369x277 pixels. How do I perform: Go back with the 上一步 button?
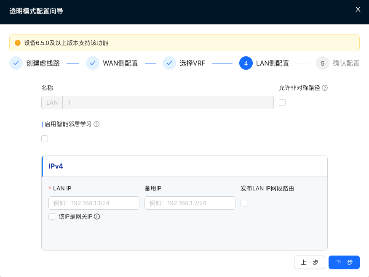pyautogui.click(x=309, y=262)
